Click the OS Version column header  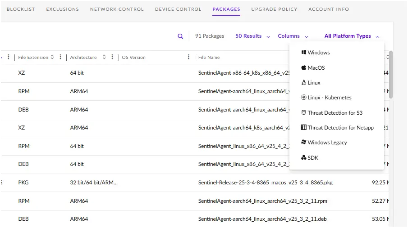pyautogui.click(x=133, y=58)
